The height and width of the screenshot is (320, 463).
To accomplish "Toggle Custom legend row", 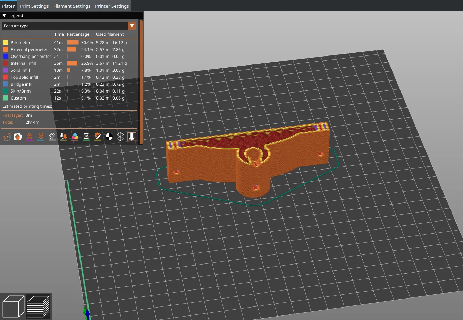I will point(69,98).
